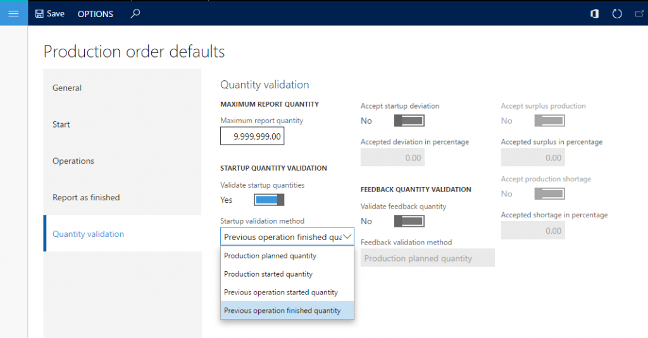Click MAXIMUM REPORT QUANTITY group label
This screenshot has height=338, width=648.
[x=270, y=104]
